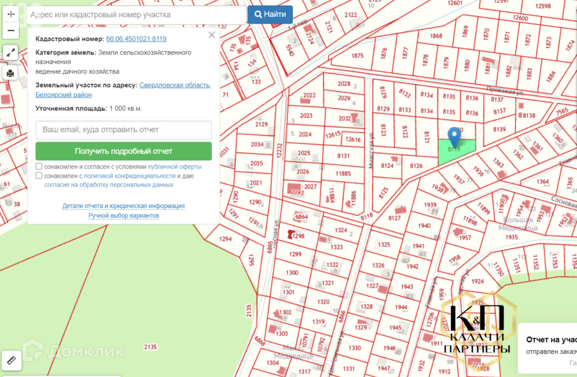Click parcel number 2034 on map

[257, 144]
